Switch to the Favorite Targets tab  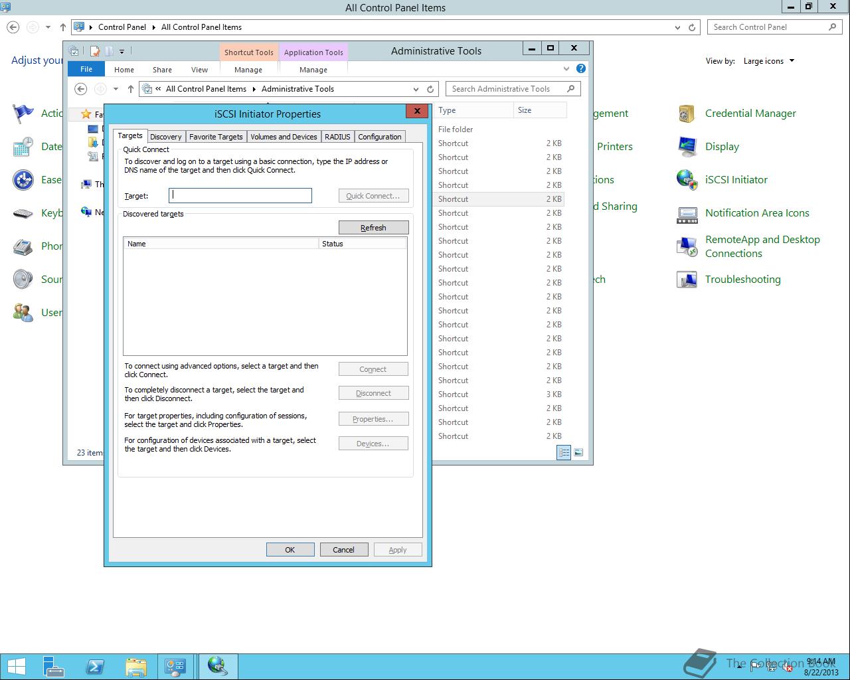click(216, 137)
